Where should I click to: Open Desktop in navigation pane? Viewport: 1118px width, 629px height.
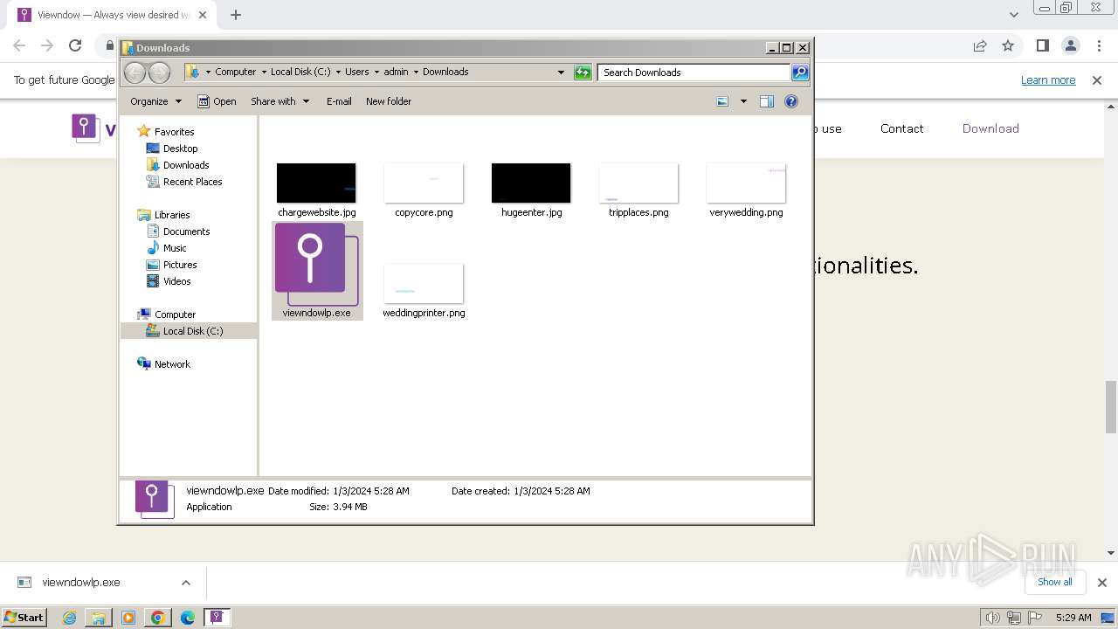click(180, 149)
